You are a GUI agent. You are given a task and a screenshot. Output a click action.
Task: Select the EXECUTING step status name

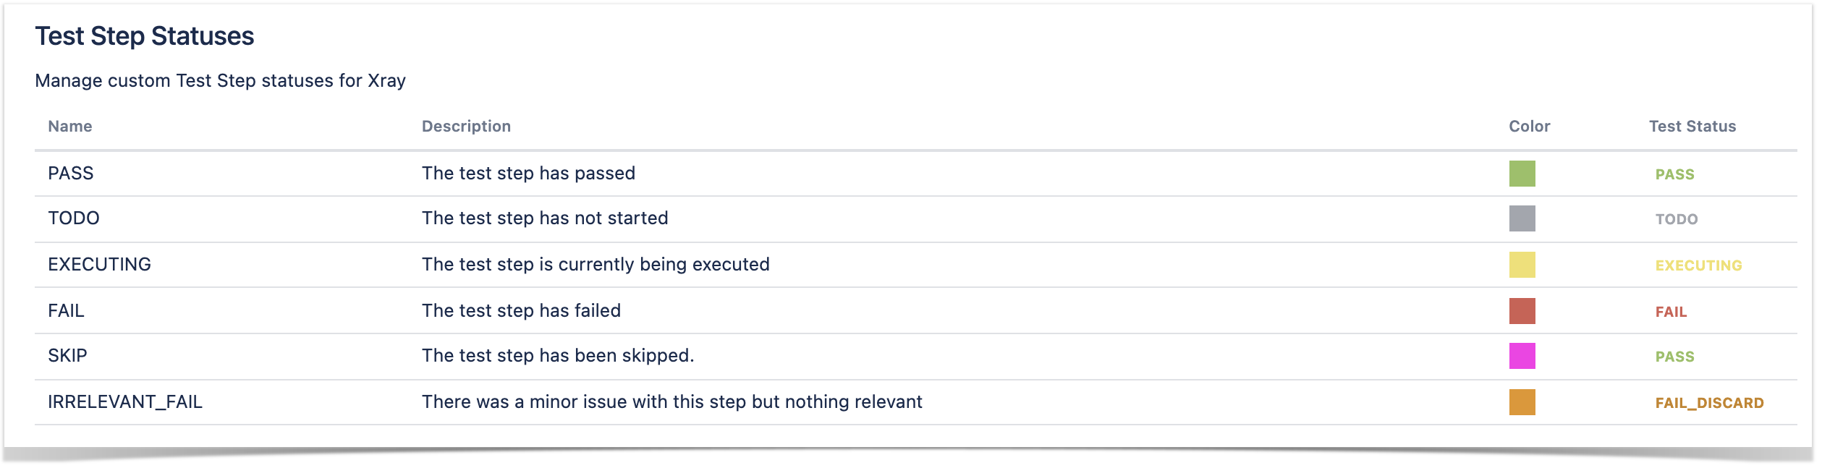tap(100, 264)
